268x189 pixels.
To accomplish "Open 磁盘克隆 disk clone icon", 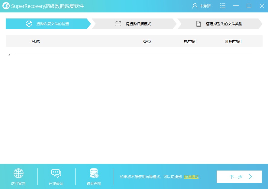I will pyautogui.click(x=94, y=173).
